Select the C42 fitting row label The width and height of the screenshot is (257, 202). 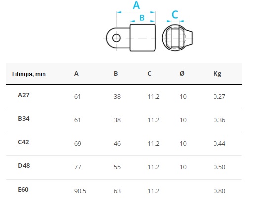[23, 142]
